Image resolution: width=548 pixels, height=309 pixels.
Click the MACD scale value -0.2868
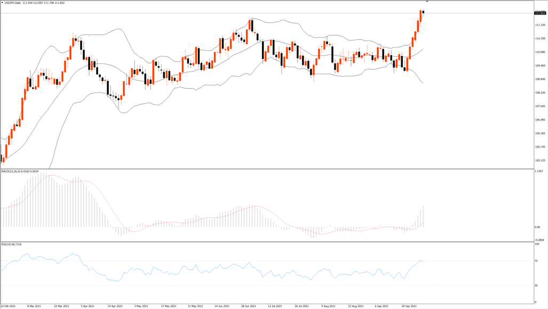click(x=539, y=240)
